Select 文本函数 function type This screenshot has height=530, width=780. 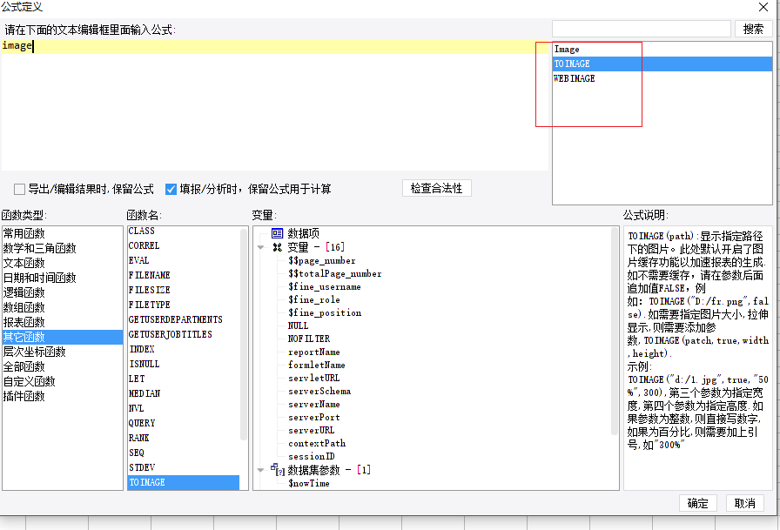[63, 263]
